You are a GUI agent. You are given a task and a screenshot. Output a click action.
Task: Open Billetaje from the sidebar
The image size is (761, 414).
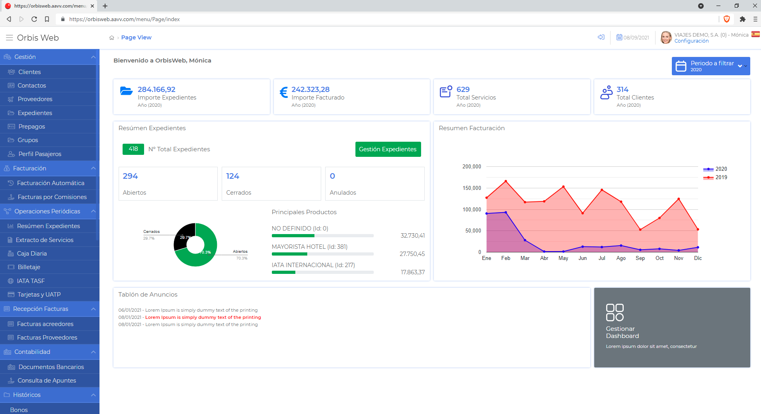(x=29, y=267)
